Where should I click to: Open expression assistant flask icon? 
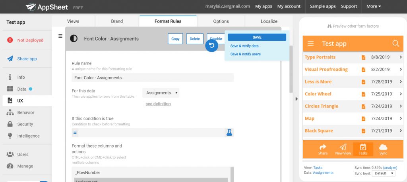[x=229, y=133]
